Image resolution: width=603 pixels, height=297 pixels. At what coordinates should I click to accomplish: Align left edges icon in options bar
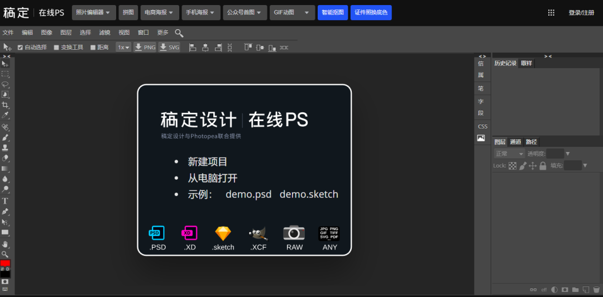(x=193, y=47)
